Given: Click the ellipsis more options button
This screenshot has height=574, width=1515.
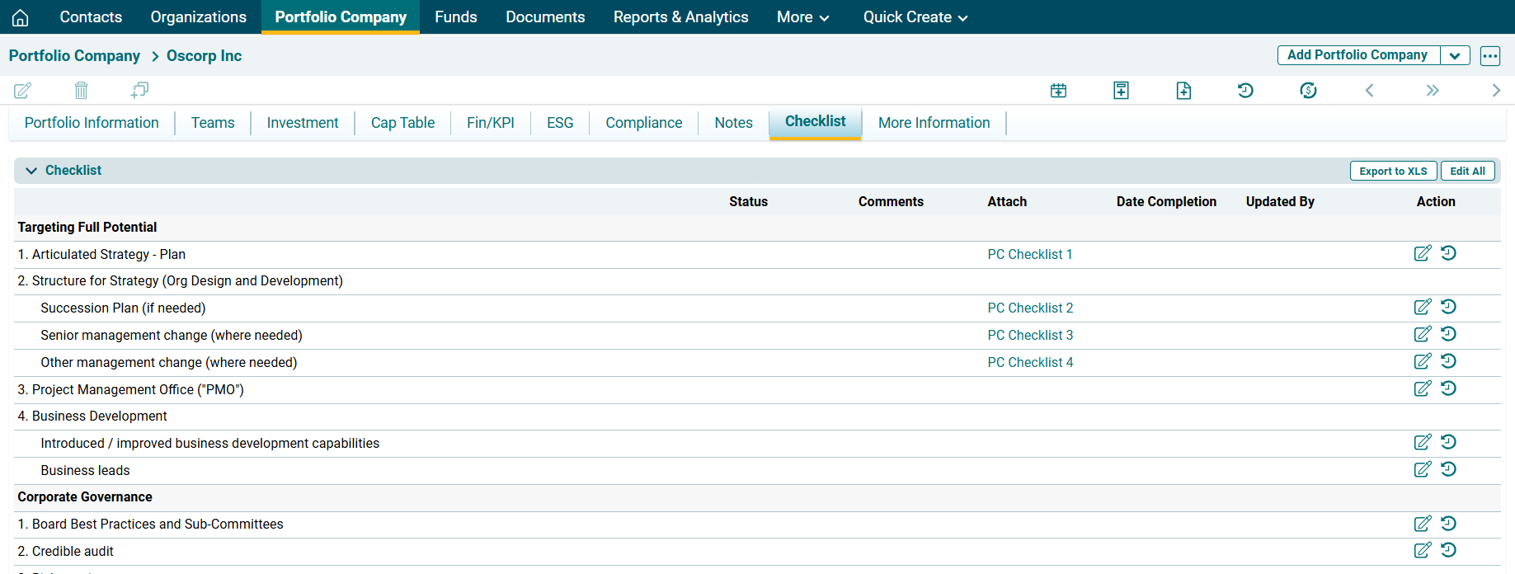Looking at the screenshot, I should pyautogui.click(x=1489, y=55).
